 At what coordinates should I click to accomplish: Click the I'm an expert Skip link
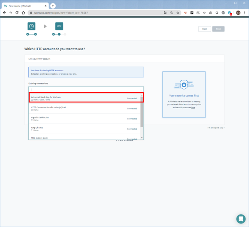tap(216, 128)
